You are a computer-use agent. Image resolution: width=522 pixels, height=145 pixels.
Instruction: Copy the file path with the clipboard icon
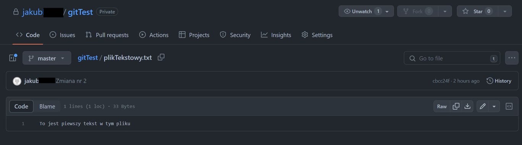(x=161, y=57)
